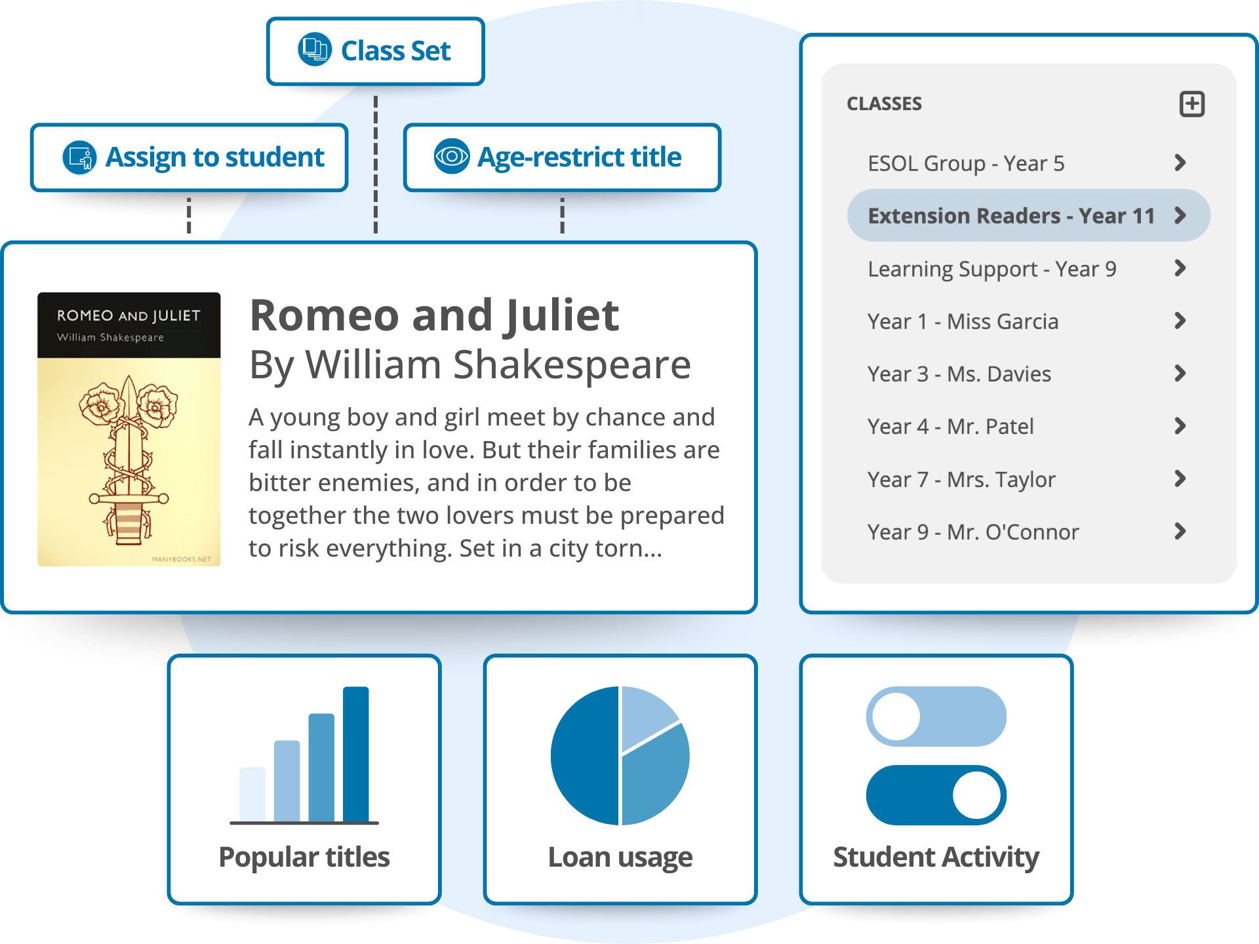Click the Class Set stacked-pages icon

click(314, 50)
